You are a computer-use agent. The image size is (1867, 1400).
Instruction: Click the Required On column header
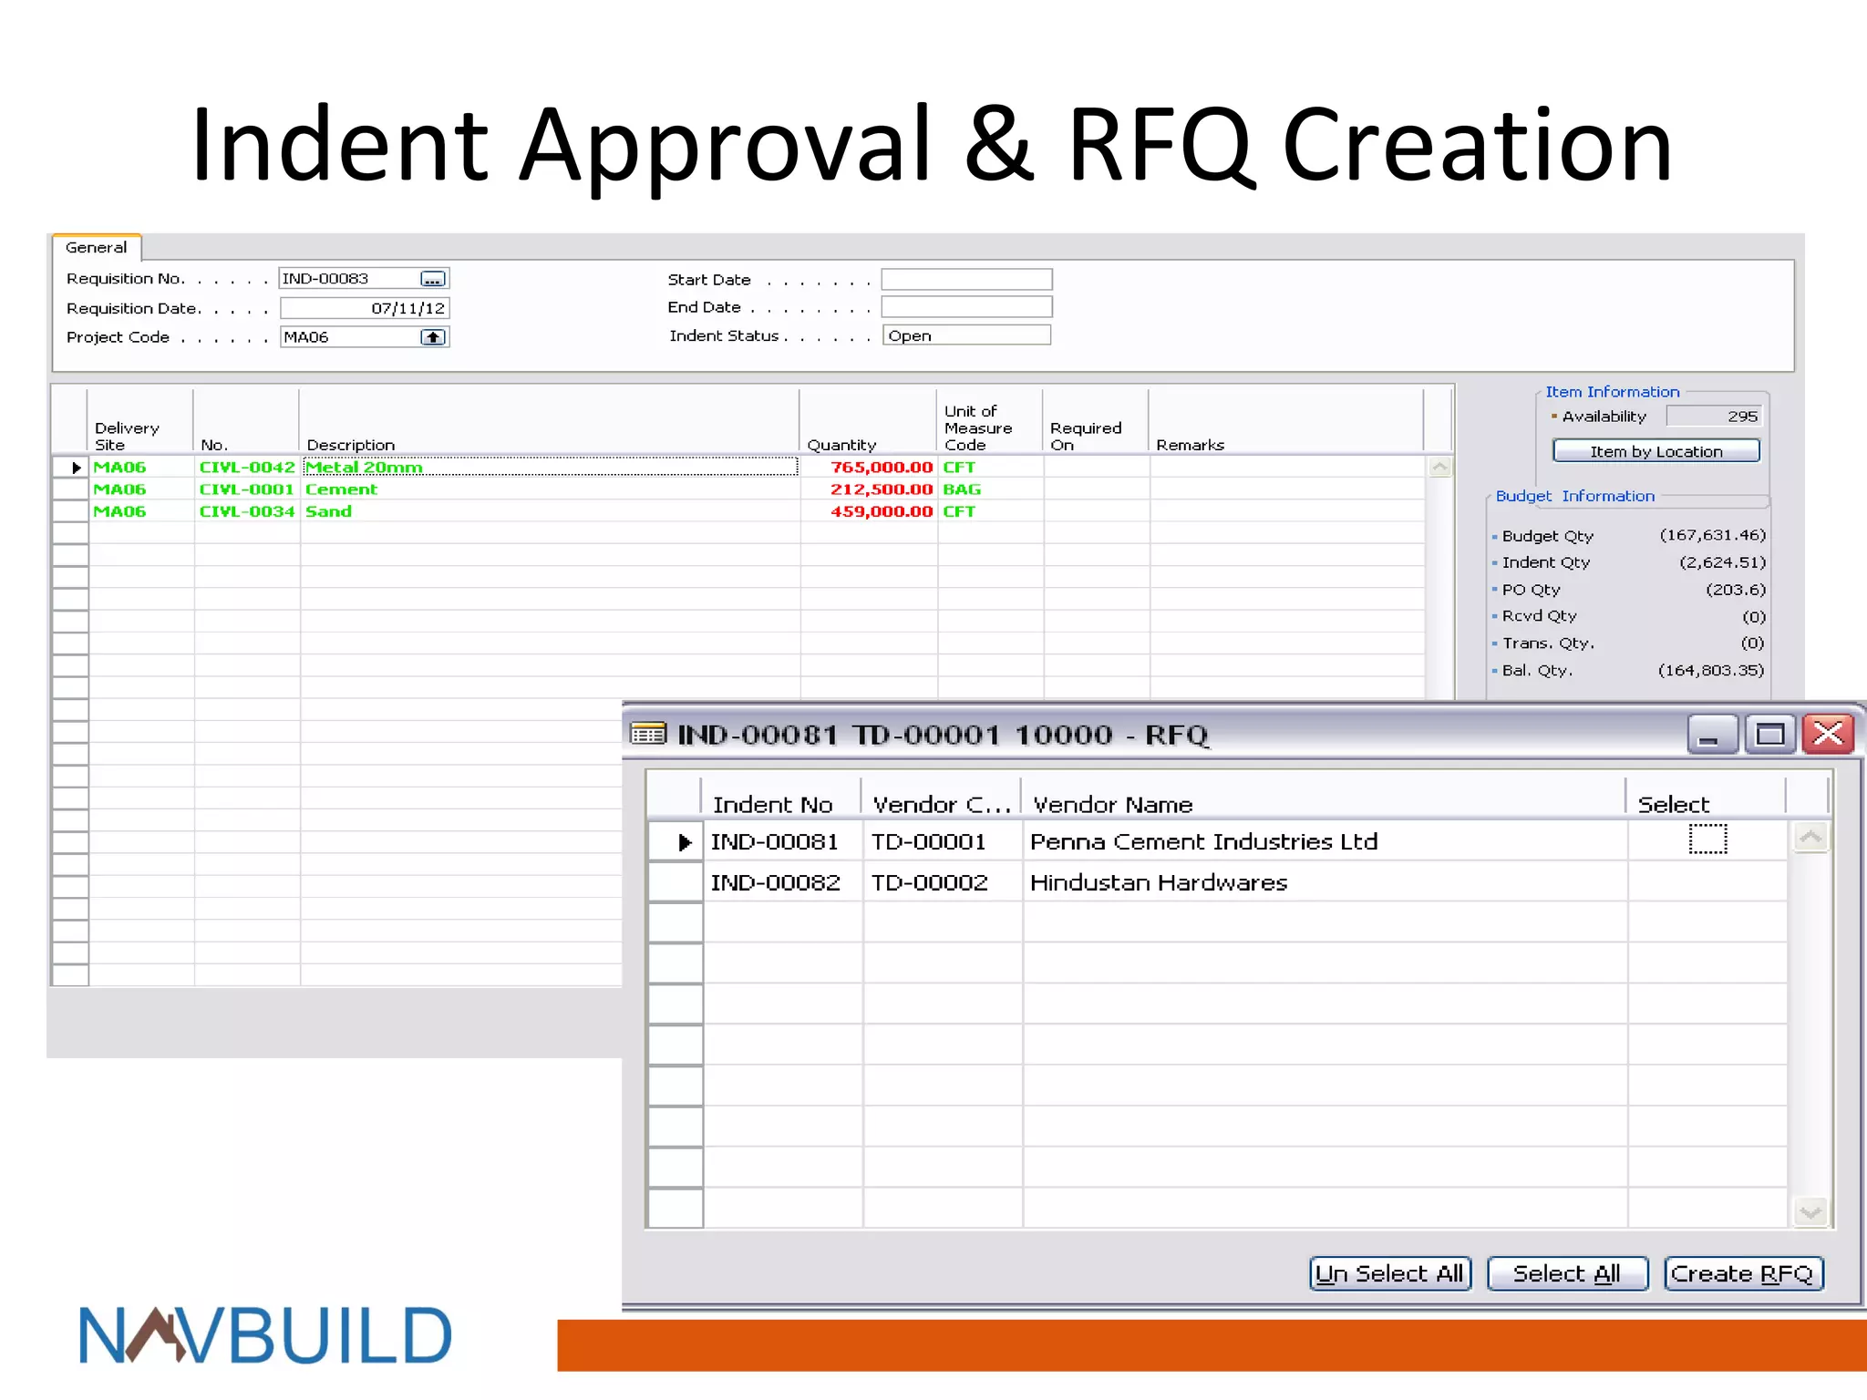pos(1095,422)
